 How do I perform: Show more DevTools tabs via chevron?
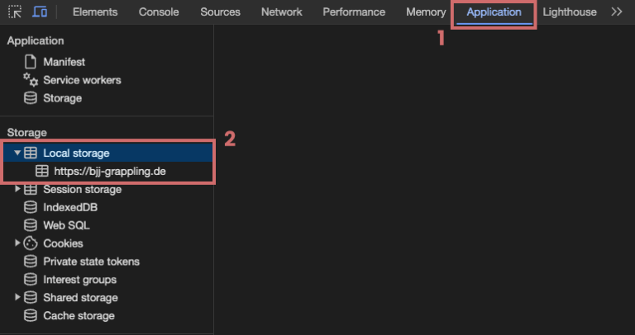coord(617,12)
